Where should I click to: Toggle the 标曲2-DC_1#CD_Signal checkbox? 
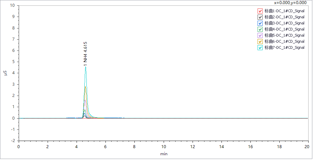(260, 17)
